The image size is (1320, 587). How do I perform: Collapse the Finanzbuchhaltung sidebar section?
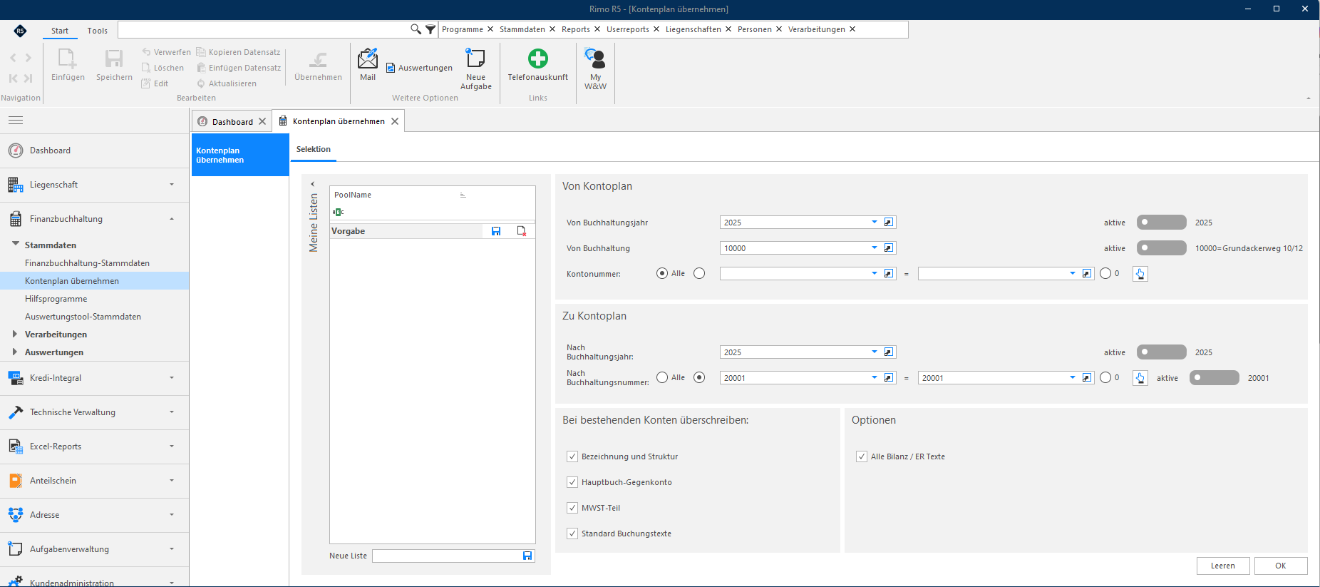pos(172,219)
